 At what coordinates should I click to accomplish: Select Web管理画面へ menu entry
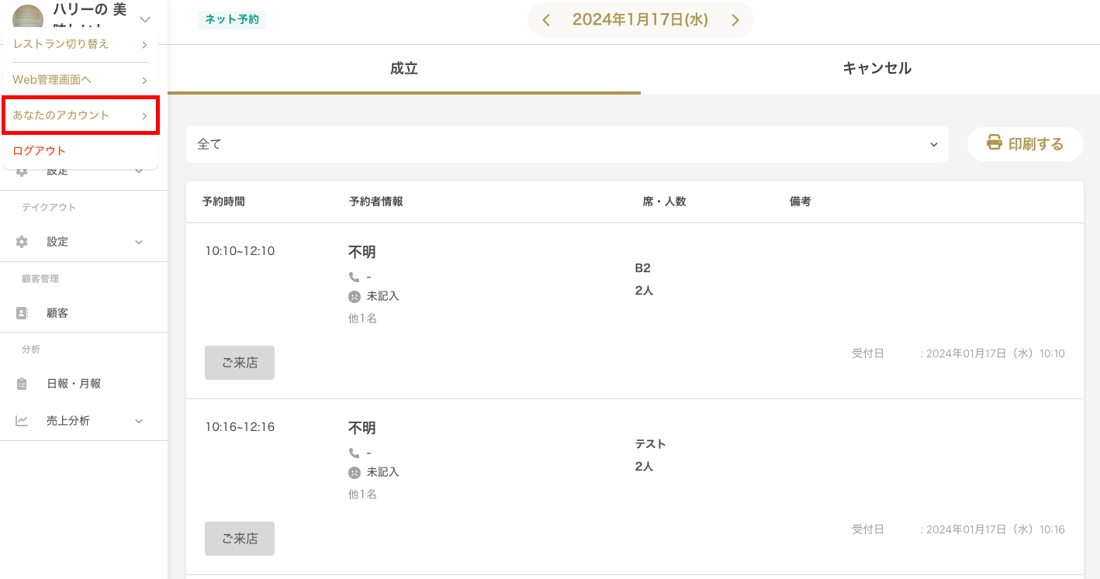click(x=81, y=80)
